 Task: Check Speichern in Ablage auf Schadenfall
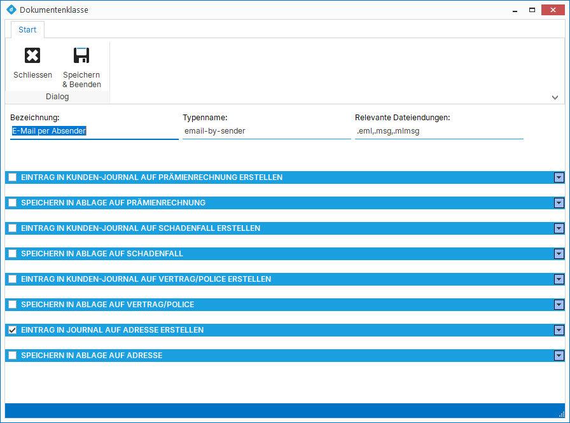coord(12,254)
